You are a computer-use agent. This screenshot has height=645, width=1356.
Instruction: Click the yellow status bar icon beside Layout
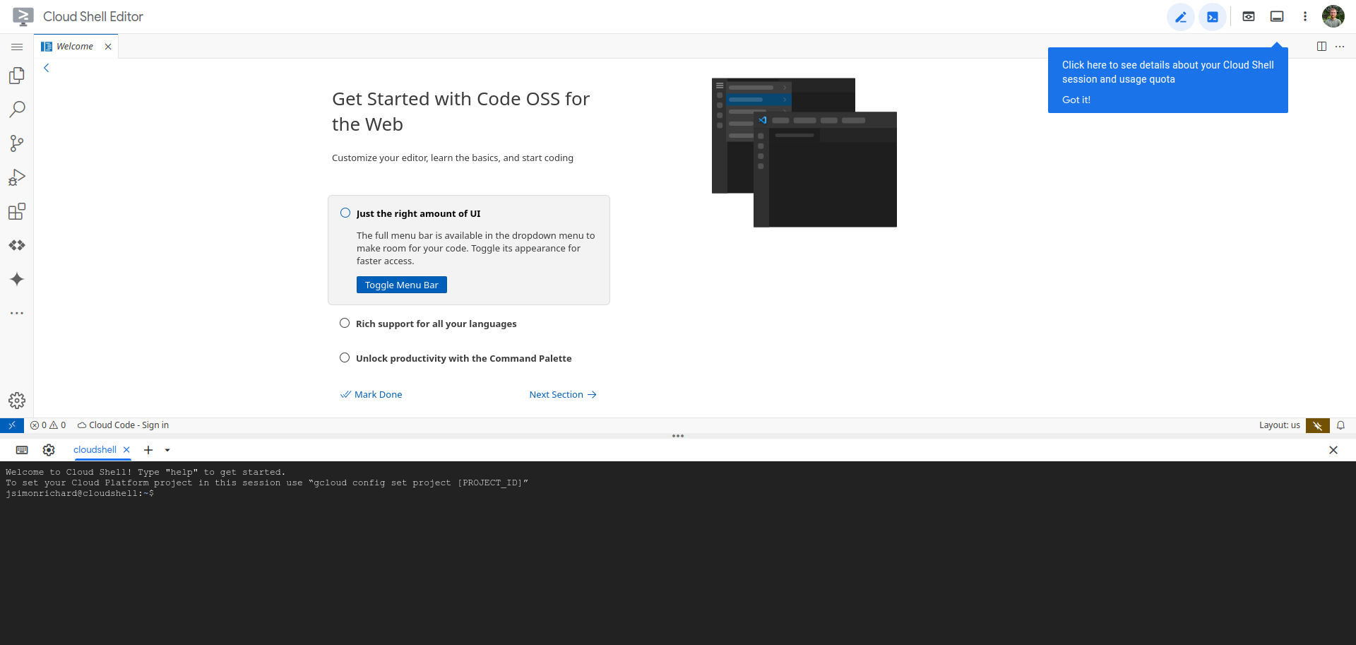(1318, 425)
